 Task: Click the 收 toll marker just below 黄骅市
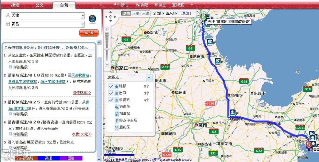pyautogui.click(x=218, y=61)
